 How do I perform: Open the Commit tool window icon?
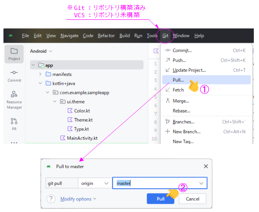point(14,75)
